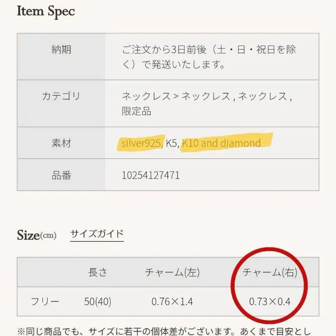Click the circled チャーム(右) column header
The width and height of the screenshot is (336, 336).
269,273
